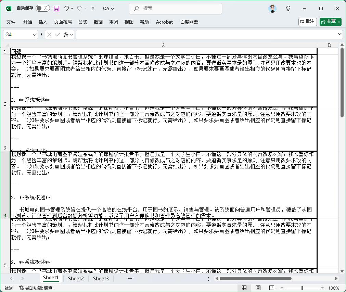Switch to the 开始 tab
The width and height of the screenshot is (346, 292).
pyautogui.click(x=28, y=22)
